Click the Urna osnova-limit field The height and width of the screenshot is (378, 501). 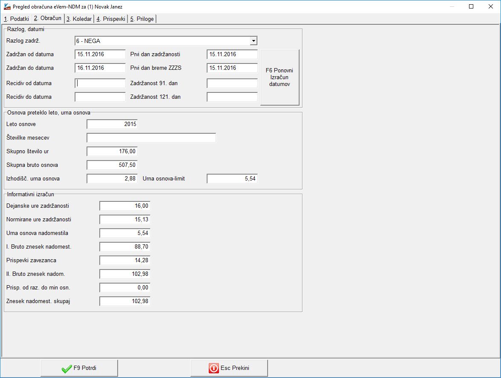[232, 179]
